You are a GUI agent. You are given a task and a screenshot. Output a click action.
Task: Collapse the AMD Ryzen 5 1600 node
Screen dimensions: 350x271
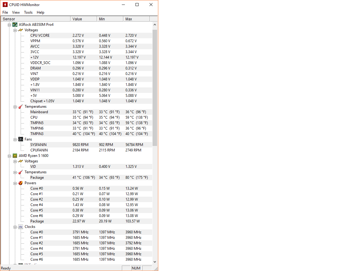tap(9, 156)
